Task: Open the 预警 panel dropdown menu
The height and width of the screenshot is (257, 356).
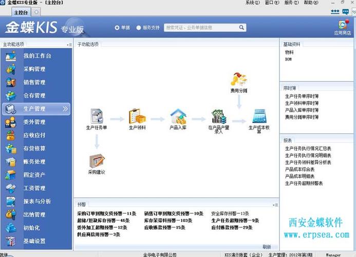Action: (275, 205)
